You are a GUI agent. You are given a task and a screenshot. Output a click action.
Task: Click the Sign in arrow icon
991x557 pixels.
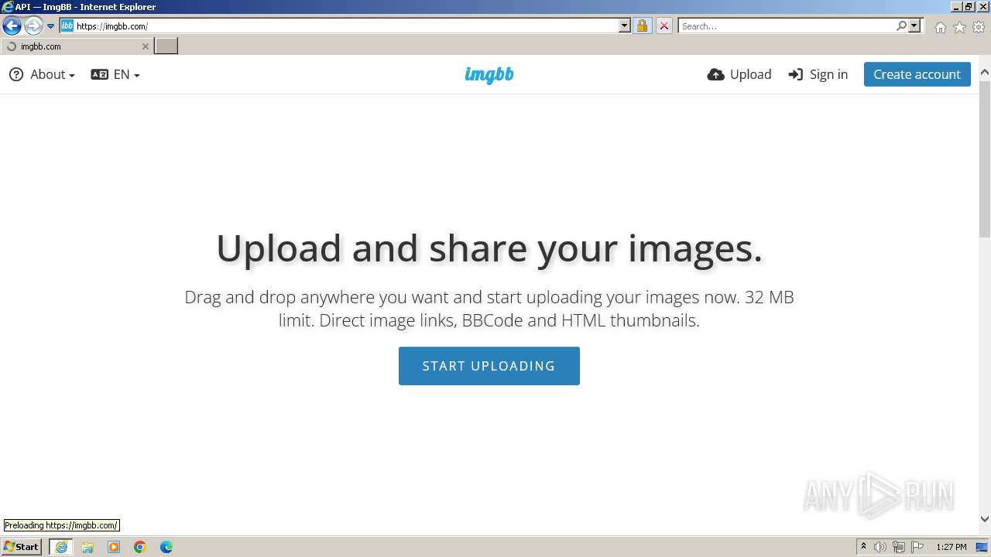pos(795,74)
